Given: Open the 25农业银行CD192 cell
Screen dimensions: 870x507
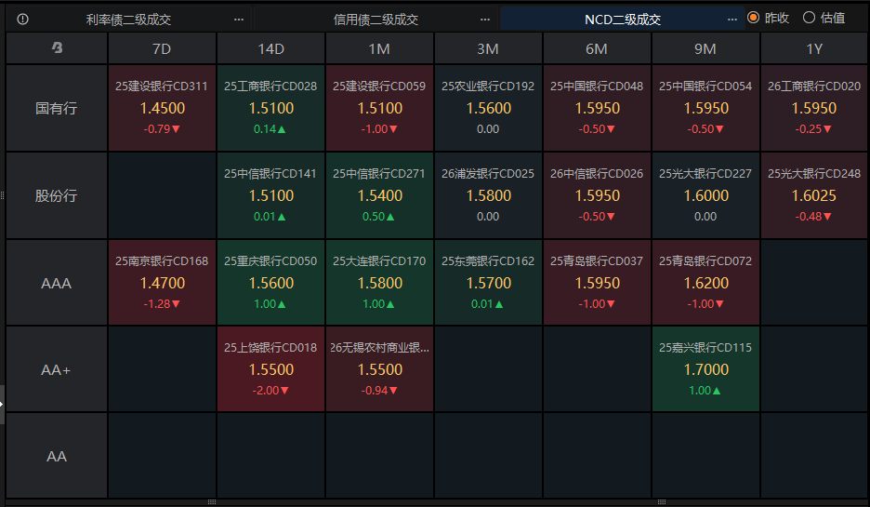Looking at the screenshot, I should 488,108.
